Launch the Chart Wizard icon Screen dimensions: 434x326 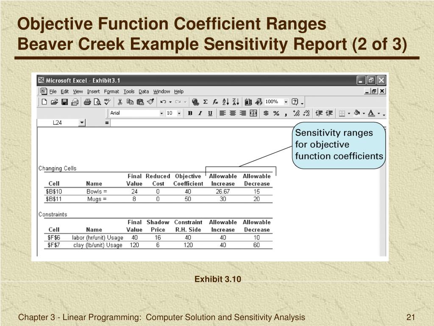[248, 102]
